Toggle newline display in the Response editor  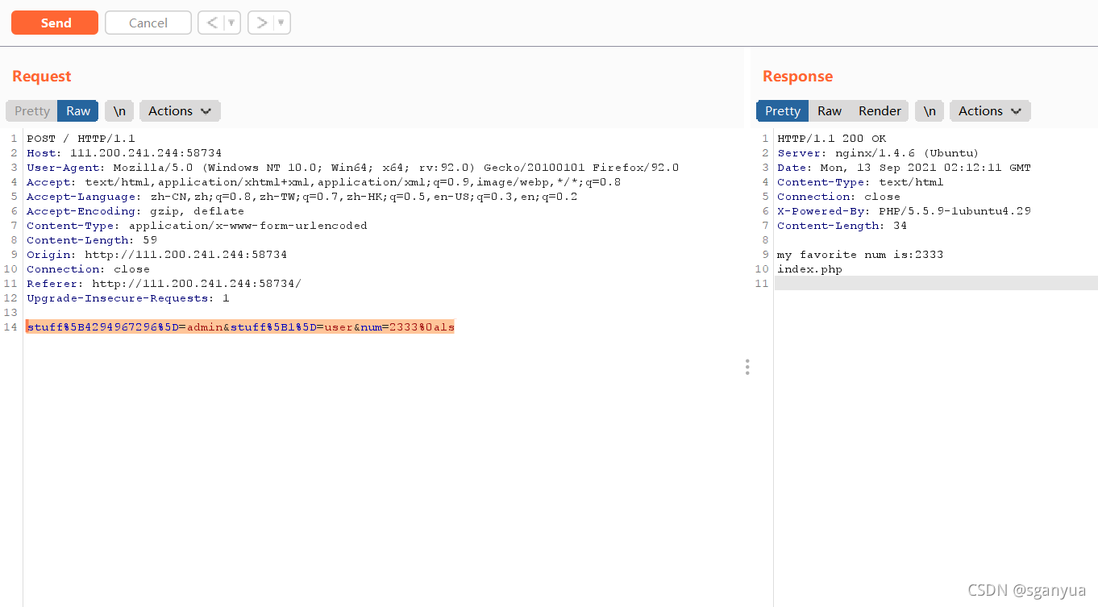point(929,110)
